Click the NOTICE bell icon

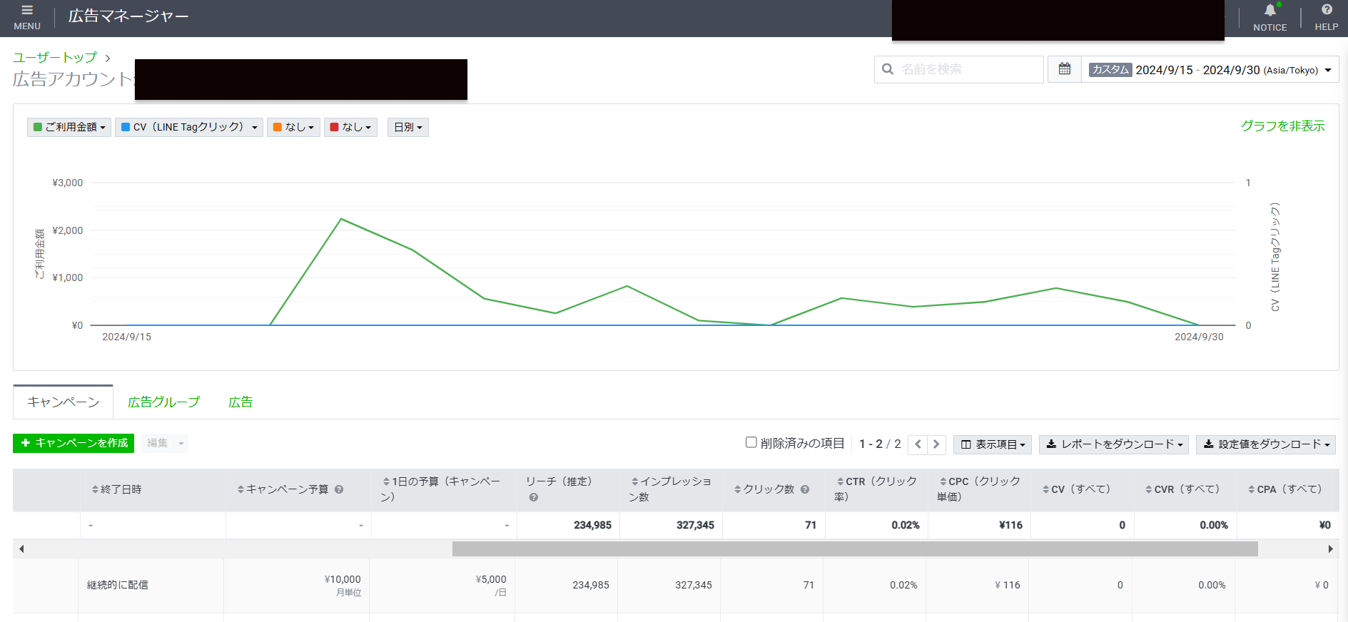coord(1270,11)
